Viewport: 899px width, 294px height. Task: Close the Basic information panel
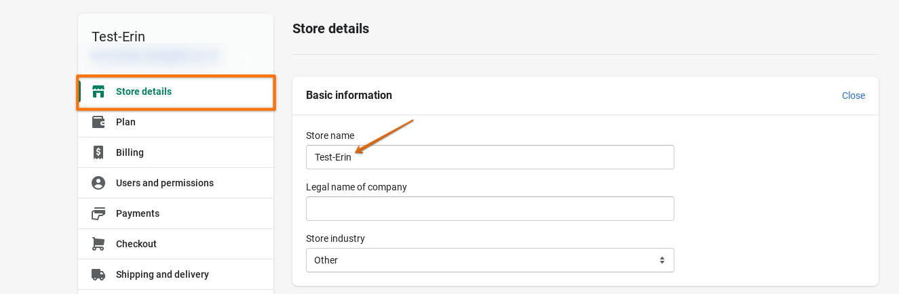point(853,96)
